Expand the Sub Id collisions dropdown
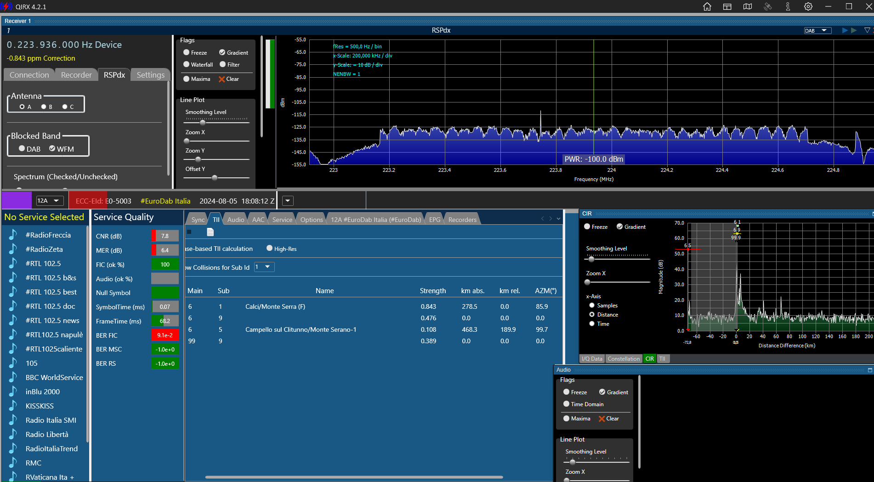The image size is (874, 482). click(x=264, y=267)
